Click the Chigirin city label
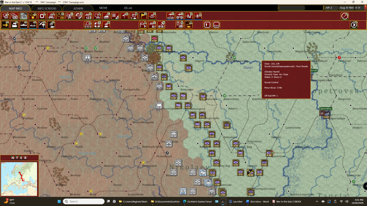367x206 pixels. [x=199, y=61]
